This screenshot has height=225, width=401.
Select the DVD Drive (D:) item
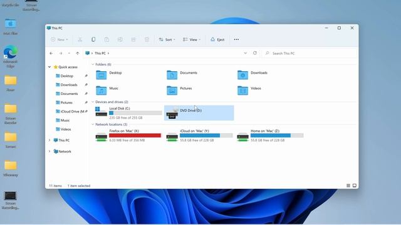pos(199,113)
